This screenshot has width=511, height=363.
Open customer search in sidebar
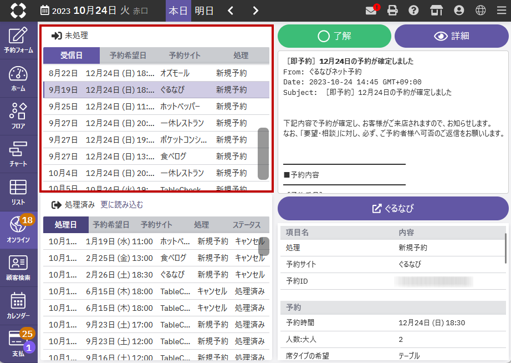coord(18,268)
